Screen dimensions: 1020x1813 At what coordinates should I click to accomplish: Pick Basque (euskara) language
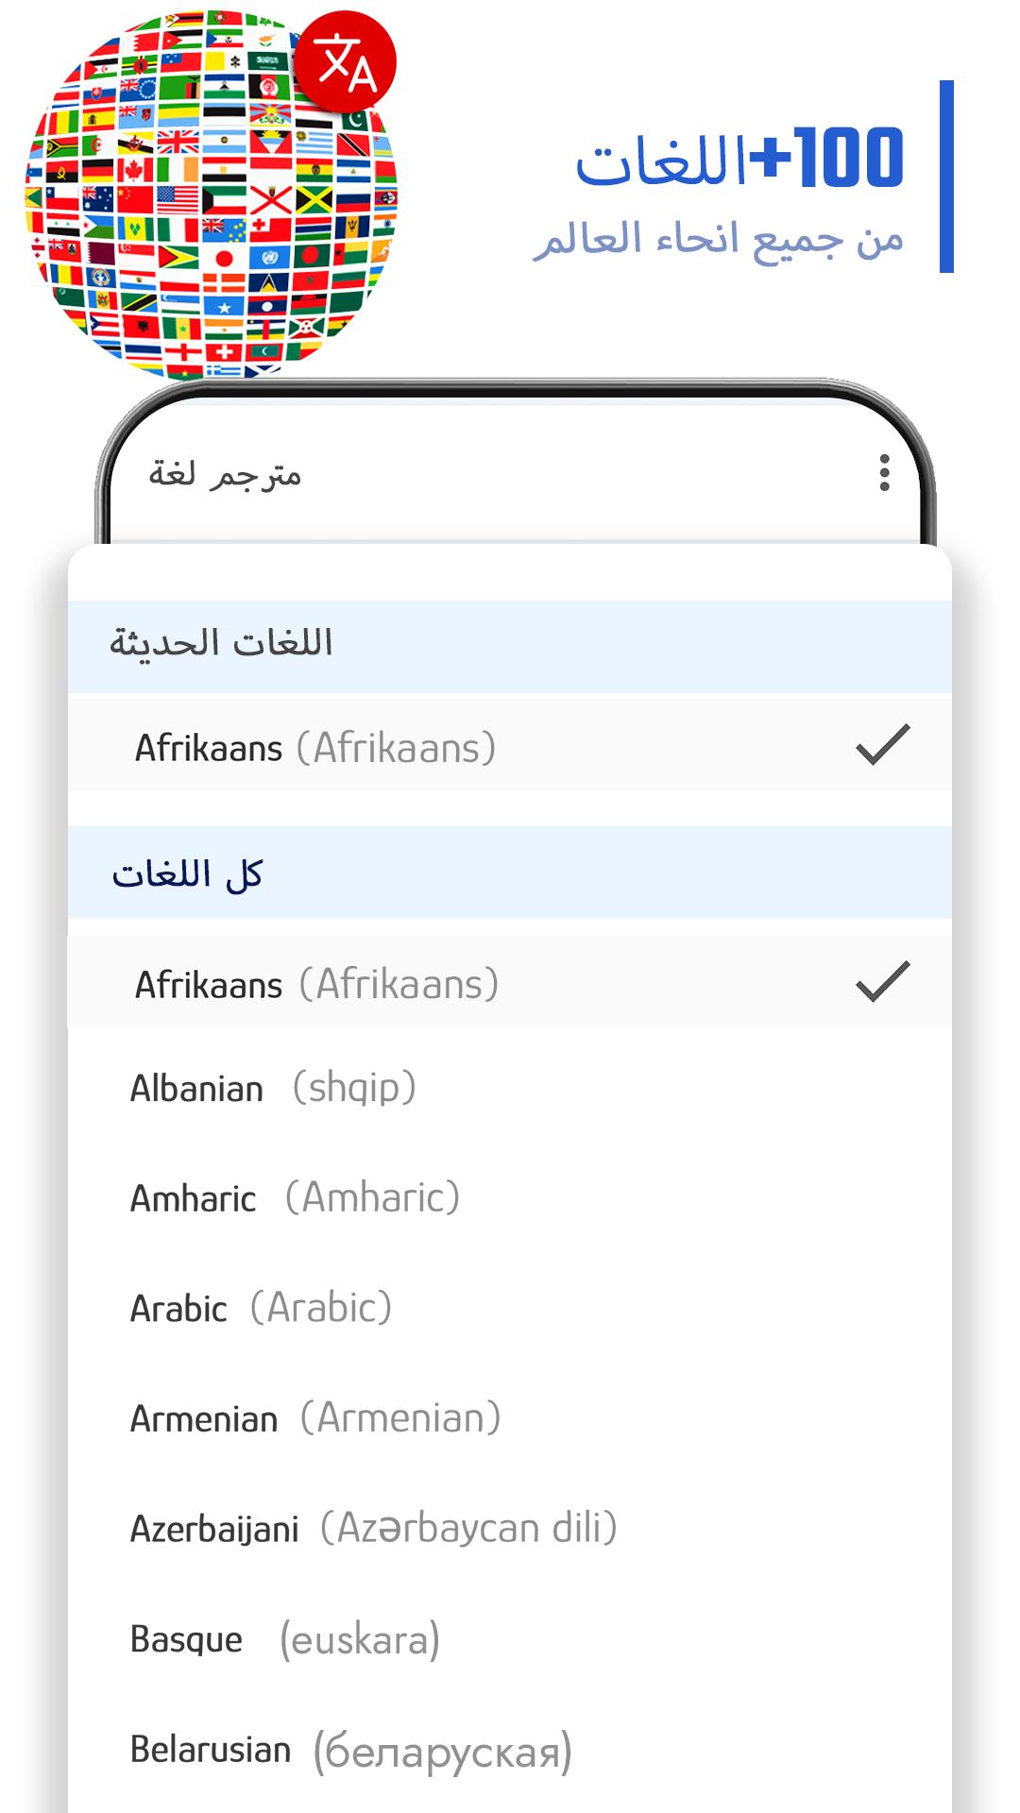click(510, 1639)
